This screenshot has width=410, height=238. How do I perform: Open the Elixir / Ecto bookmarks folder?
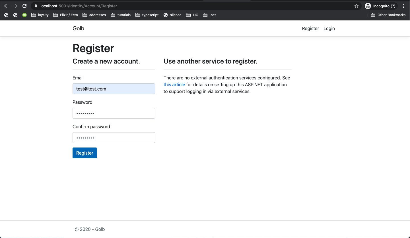click(x=66, y=15)
